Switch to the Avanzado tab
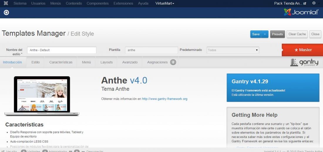This screenshot has width=323, height=152. pyautogui.click(x=130, y=62)
